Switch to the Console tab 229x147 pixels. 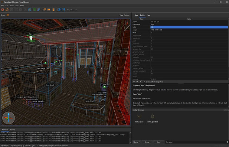[5, 130]
